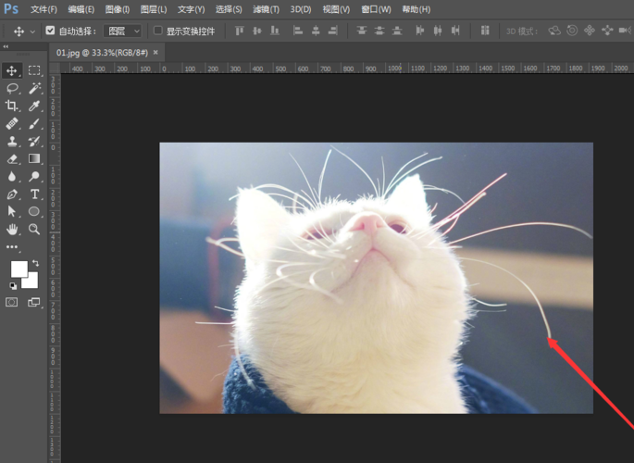
Task: Select the Ellipse shape tool
Action: [x=34, y=211]
